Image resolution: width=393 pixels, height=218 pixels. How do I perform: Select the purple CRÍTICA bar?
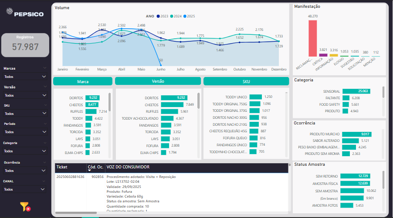pos(323,55)
